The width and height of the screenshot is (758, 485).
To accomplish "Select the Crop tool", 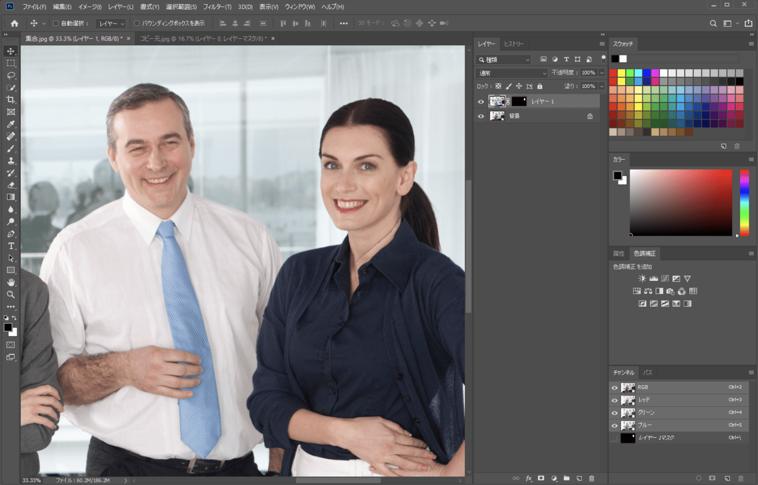I will pos(11,100).
